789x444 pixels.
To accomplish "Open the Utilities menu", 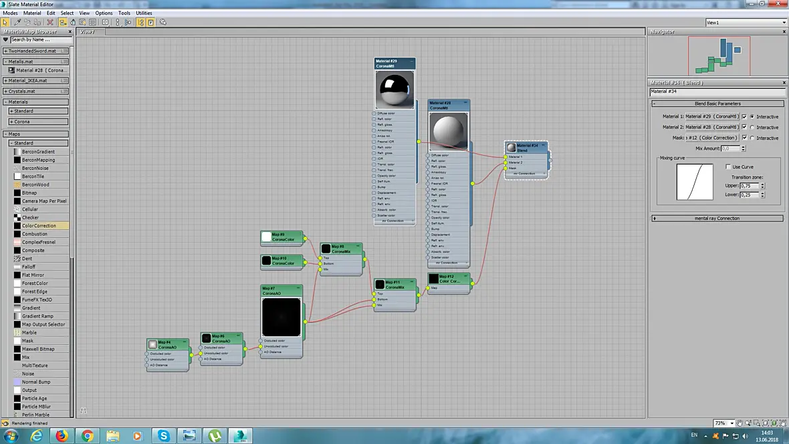I will coord(144,13).
